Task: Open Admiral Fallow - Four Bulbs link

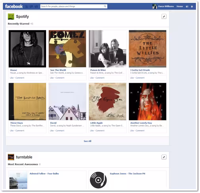Action: click(44, 174)
